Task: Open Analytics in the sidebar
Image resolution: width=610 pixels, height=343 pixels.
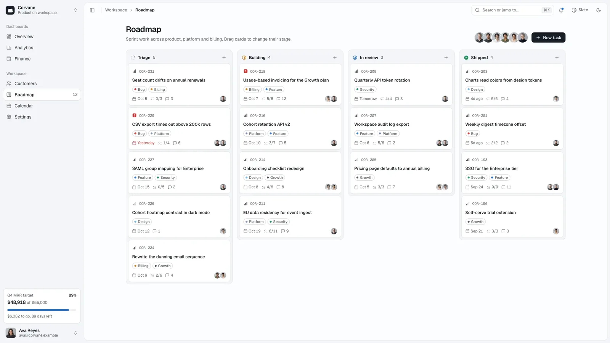Action: pyautogui.click(x=42, y=48)
